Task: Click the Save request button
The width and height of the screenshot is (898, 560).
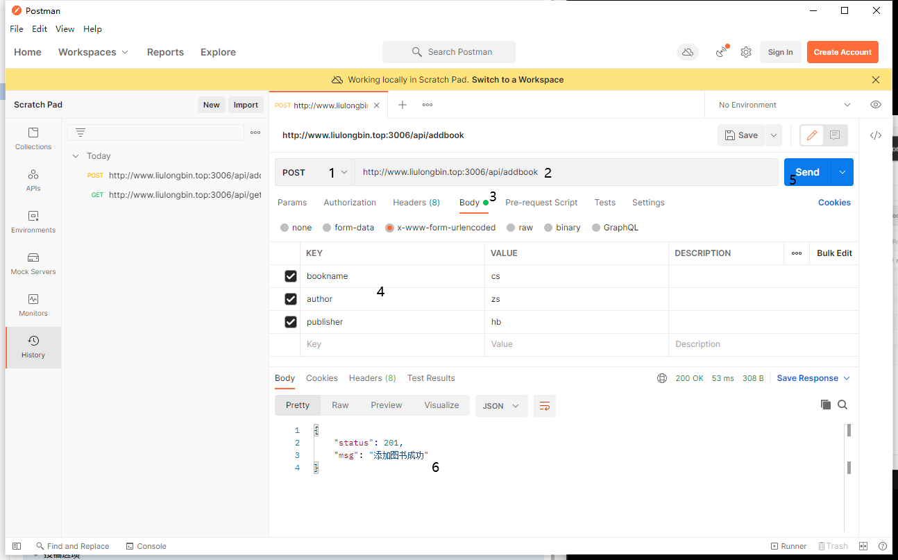Action: (x=741, y=135)
